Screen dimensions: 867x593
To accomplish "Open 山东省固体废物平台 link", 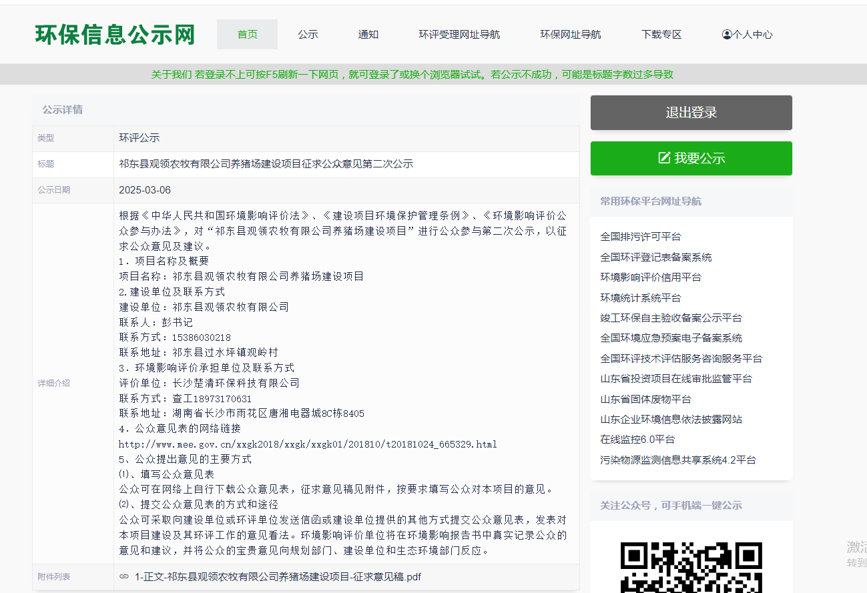I will coord(645,400).
